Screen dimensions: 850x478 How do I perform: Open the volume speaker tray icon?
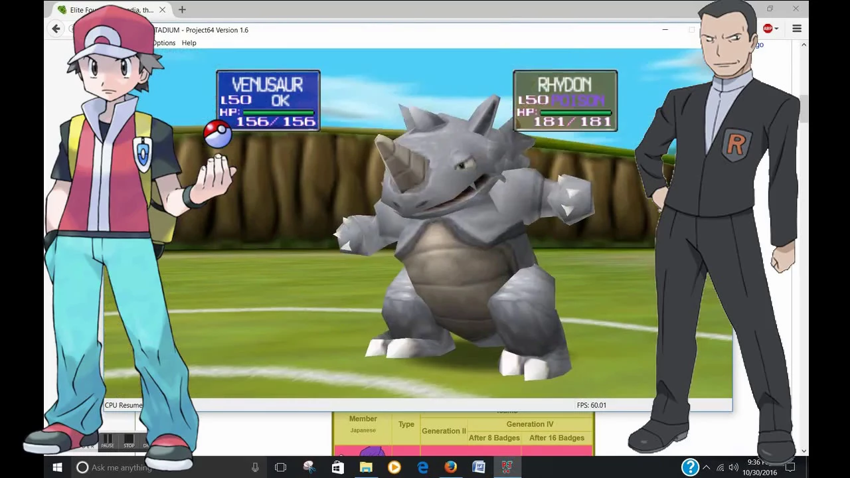733,467
